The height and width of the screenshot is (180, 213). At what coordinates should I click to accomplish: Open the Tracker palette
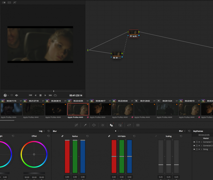[103, 125]
